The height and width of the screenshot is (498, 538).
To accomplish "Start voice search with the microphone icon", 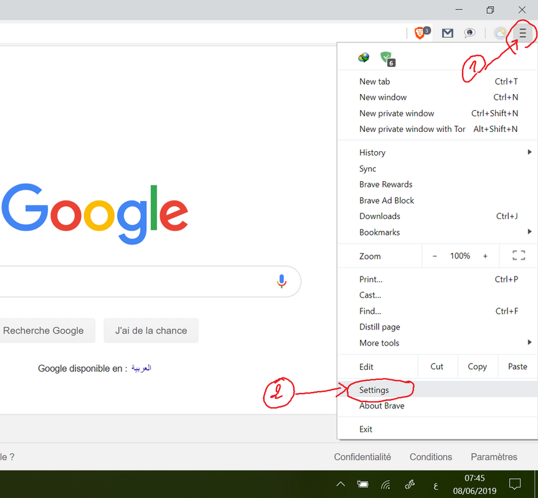I will (x=281, y=281).
